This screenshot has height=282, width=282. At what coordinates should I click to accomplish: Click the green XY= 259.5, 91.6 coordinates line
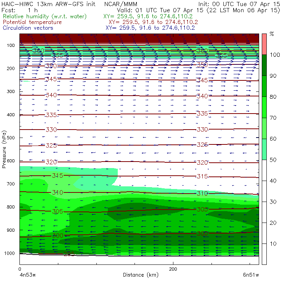click(148, 16)
